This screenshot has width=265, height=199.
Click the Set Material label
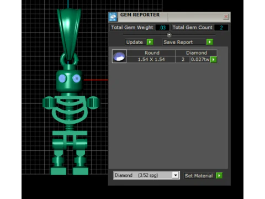pos(199,176)
